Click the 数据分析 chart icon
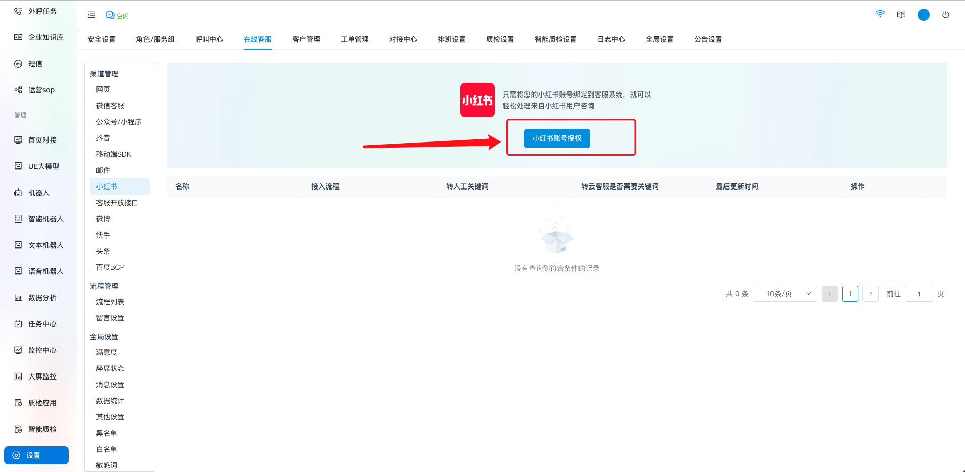 pyautogui.click(x=18, y=298)
